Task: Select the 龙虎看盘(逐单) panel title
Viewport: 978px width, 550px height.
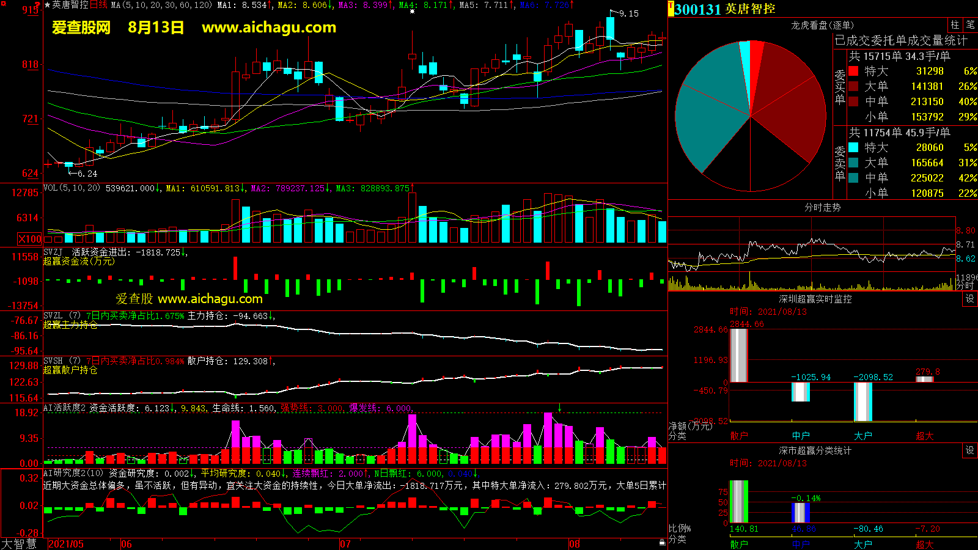Action: [x=822, y=25]
